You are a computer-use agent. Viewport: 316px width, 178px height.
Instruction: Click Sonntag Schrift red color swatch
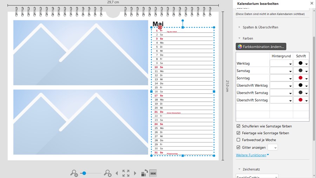click(301, 78)
